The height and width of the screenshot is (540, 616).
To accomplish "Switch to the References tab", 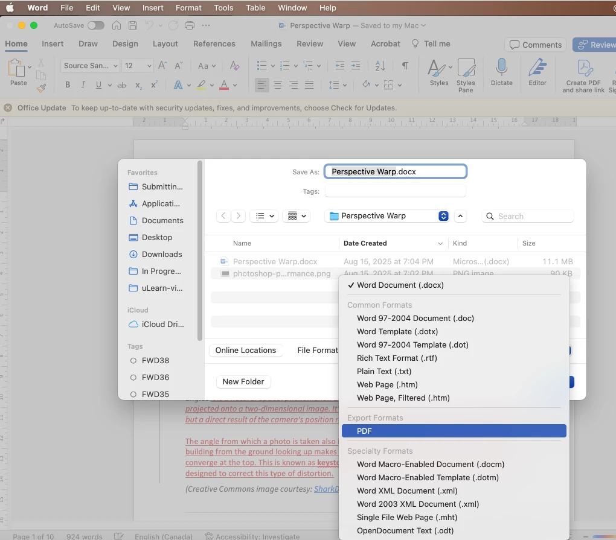I will 214,43.
